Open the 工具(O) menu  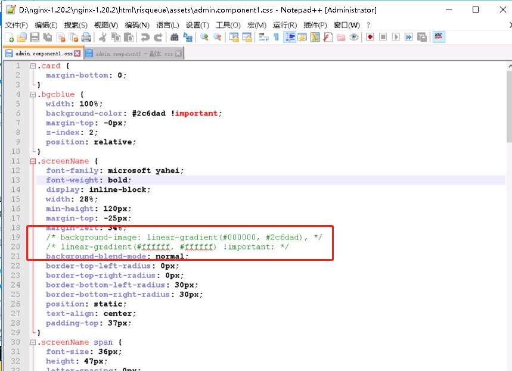pos(228,25)
